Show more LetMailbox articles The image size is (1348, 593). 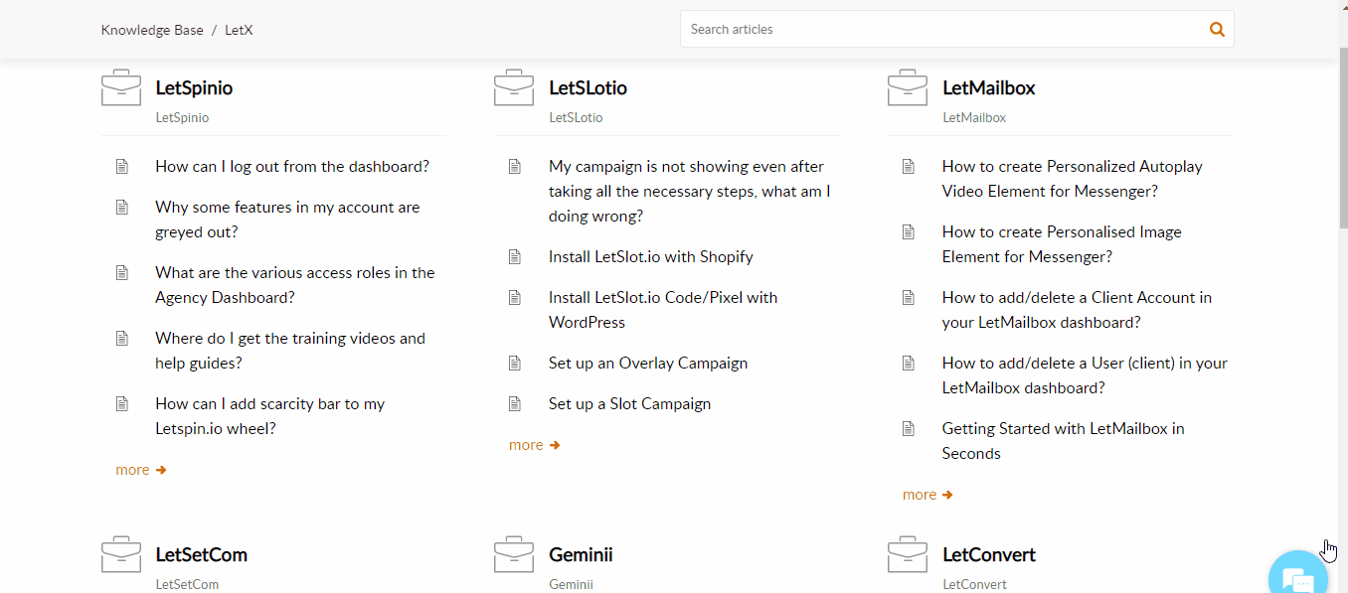tap(927, 495)
